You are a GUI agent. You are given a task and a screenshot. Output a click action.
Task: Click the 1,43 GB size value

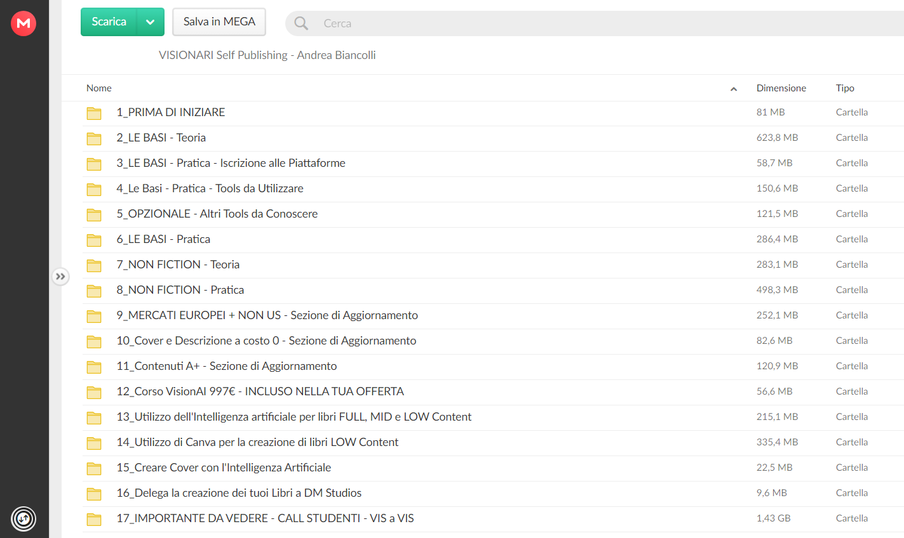click(773, 518)
